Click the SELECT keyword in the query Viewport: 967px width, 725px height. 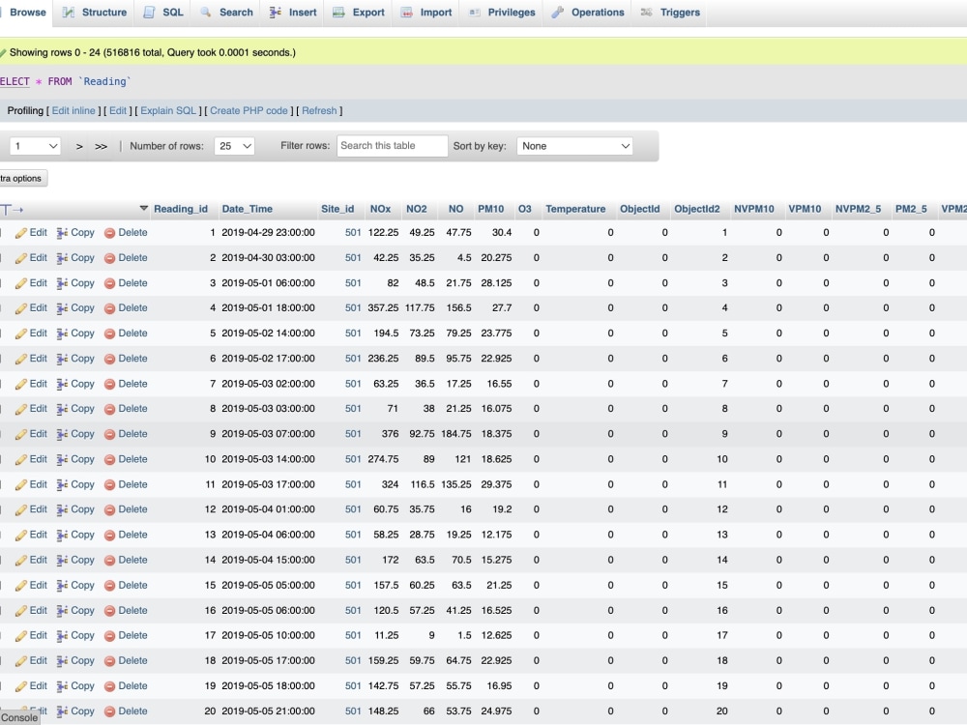[x=15, y=81]
